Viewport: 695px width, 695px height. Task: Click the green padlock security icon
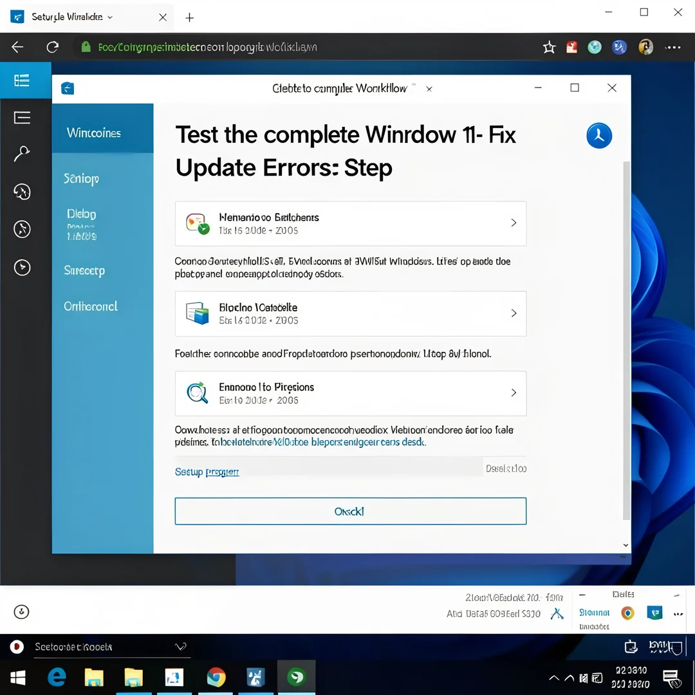coord(86,47)
